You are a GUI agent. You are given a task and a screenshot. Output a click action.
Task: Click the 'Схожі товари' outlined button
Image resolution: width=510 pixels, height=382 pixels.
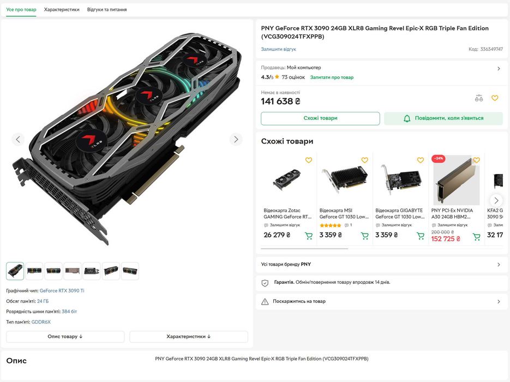pyautogui.click(x=320, y=118)
